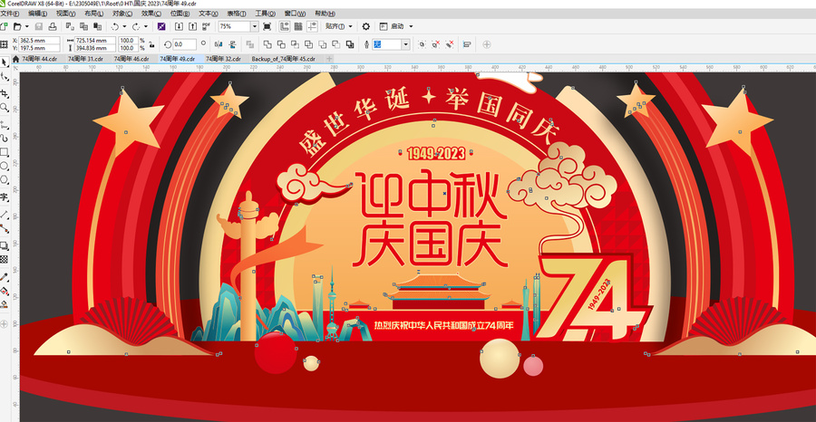
Task: Click the Export icon
Action: pos(192,26)
